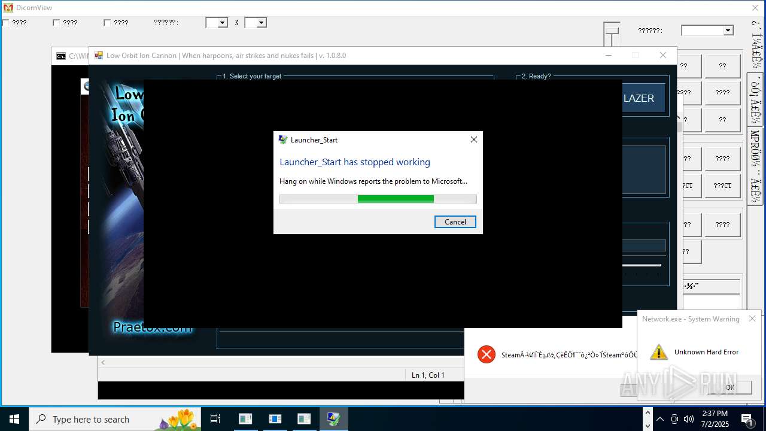Show hidden system tray icons
The image size is (766, 431).
click(x=659, y=419)
